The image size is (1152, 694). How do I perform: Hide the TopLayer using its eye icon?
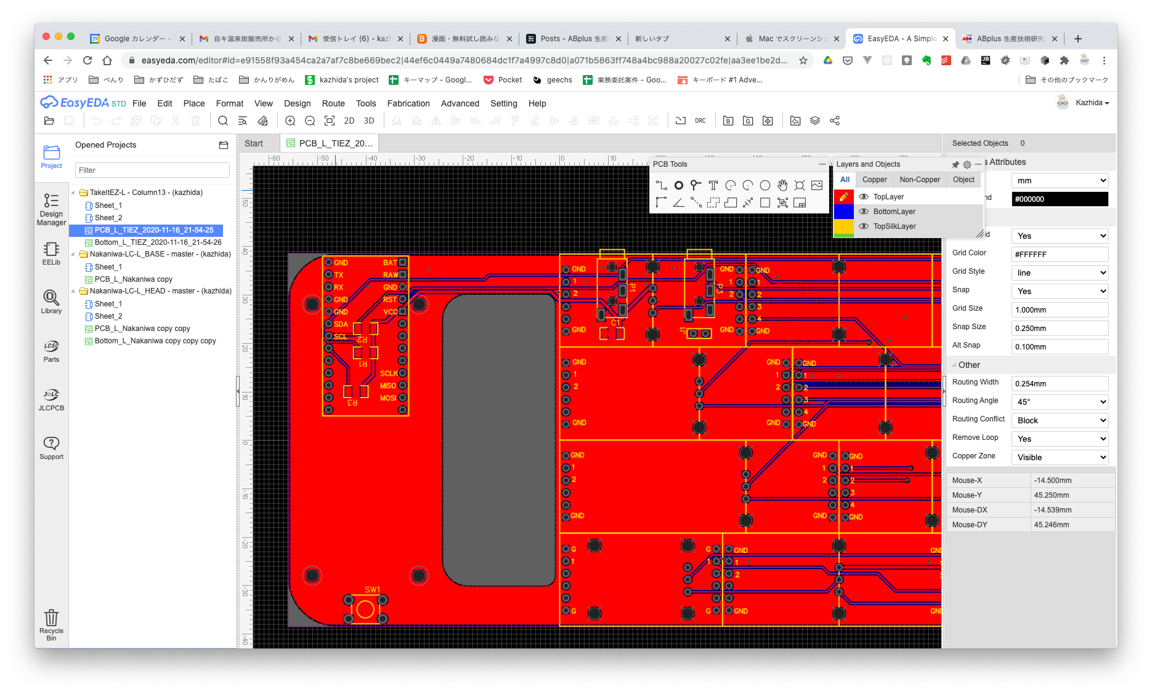pos(864,197)
